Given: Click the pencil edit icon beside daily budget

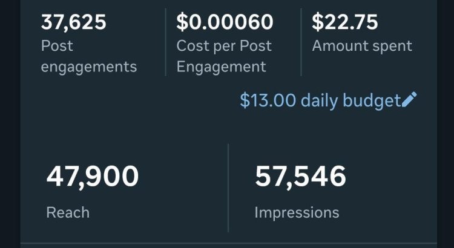Looking at the screenshot, I should point(409,99).
